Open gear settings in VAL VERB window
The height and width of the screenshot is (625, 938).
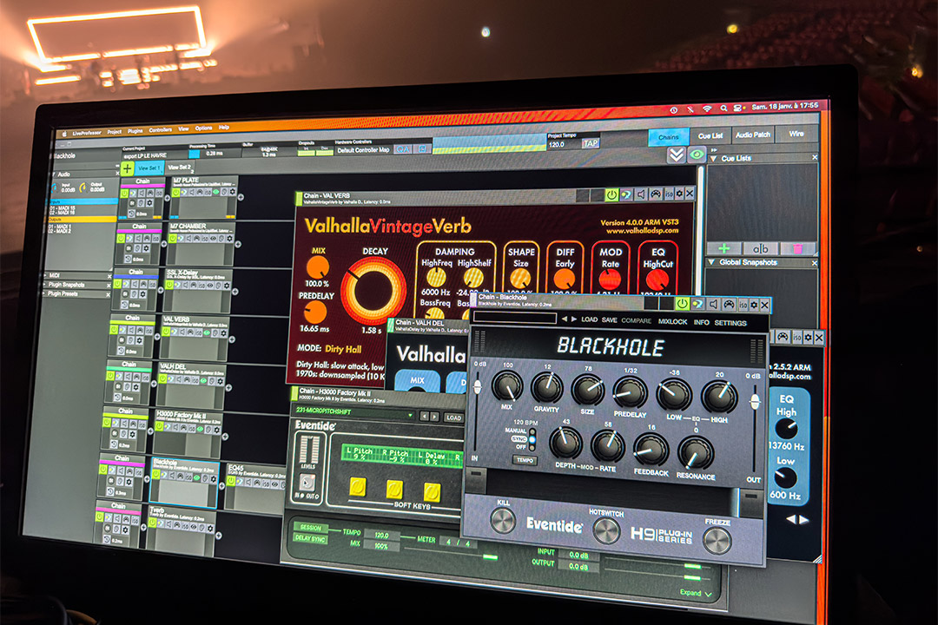679,194
